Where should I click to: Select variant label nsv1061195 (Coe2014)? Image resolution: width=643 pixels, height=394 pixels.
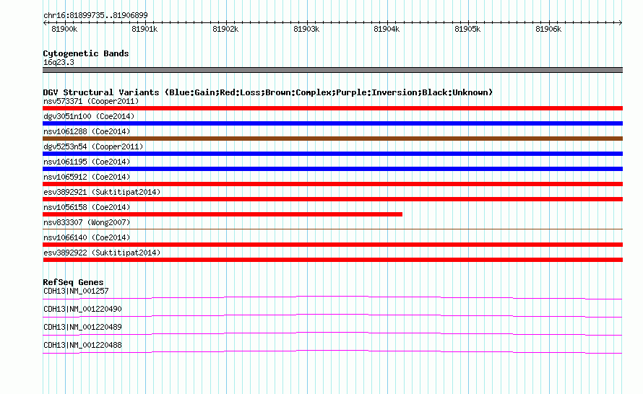tap(87, 162)
